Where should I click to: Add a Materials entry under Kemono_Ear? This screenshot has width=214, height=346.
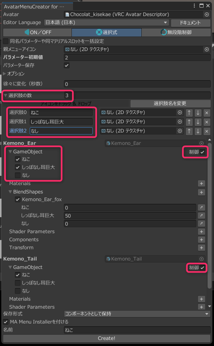[x=202, y=183]
